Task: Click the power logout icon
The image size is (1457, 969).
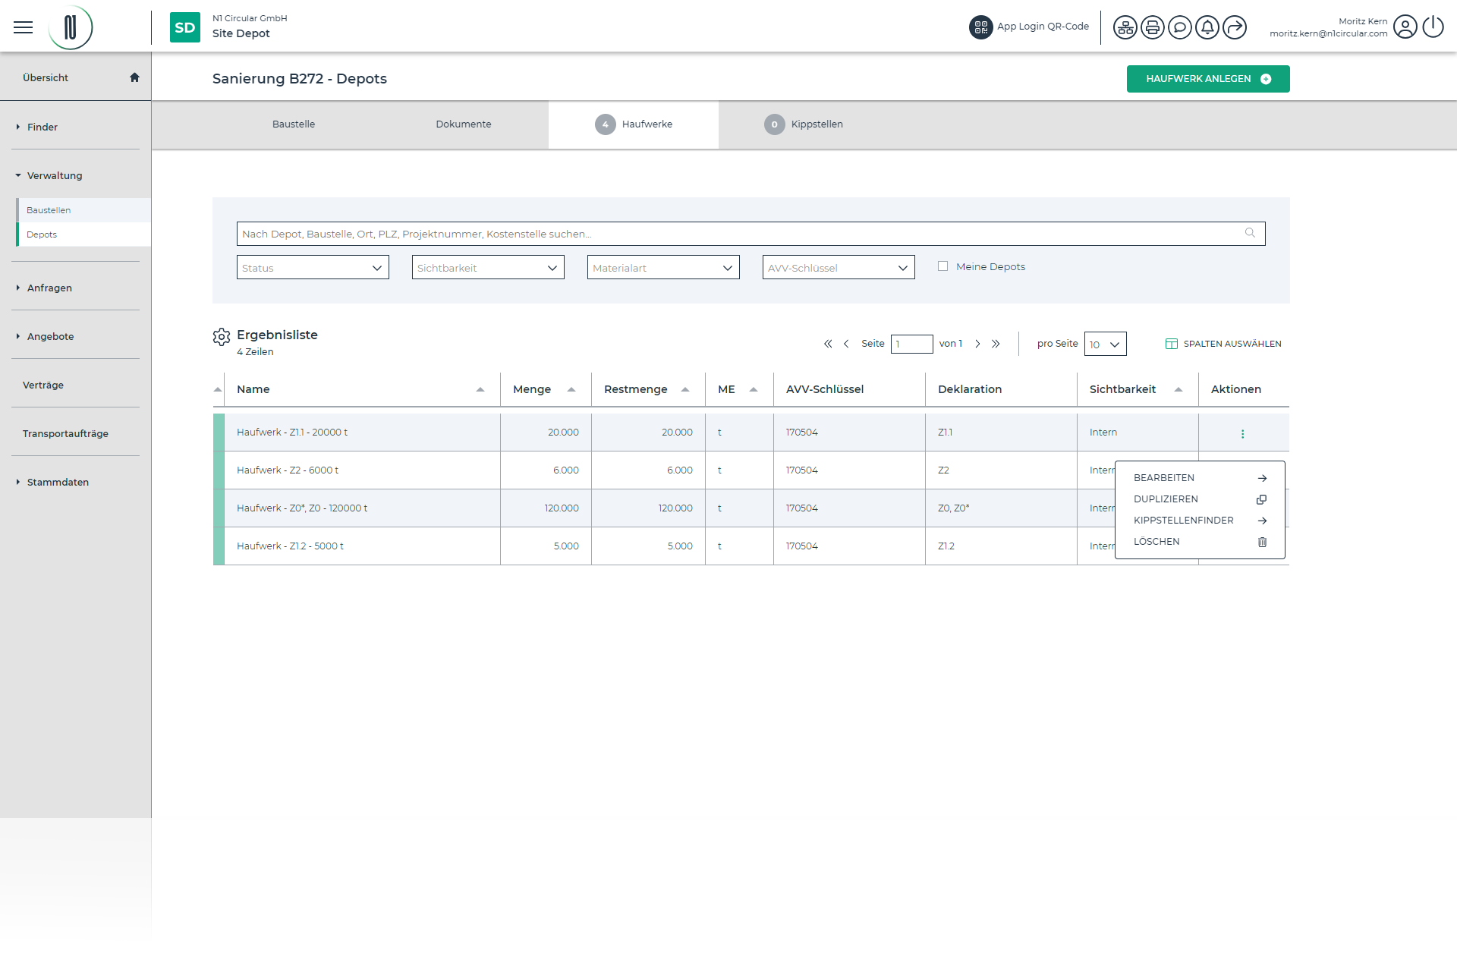Action: coord(1433,27)
